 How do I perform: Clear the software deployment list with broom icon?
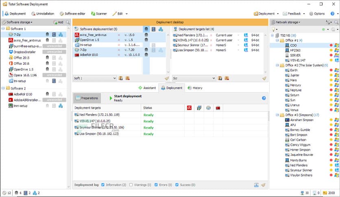pyautogui.click(x=166, y=78)
